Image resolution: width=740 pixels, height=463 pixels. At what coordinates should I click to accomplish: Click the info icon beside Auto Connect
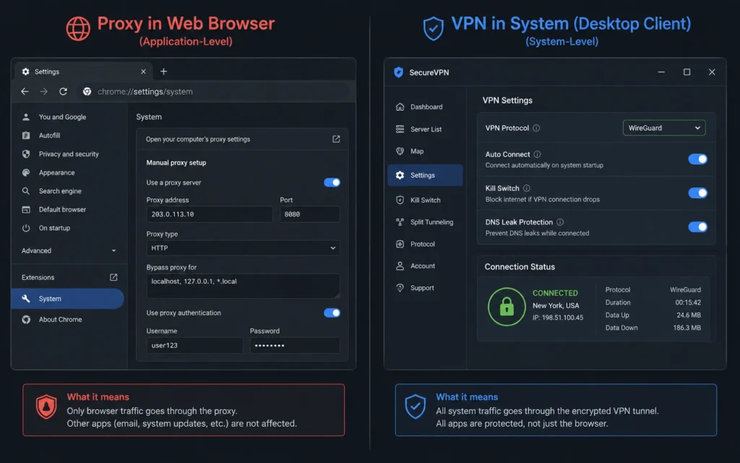537,154
